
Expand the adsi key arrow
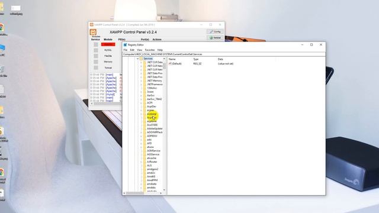[142, 140]
